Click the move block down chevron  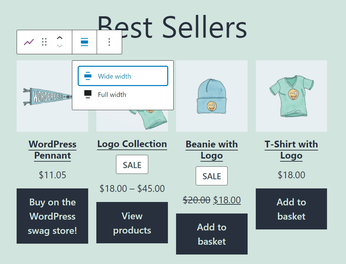(x=60, y=45)
